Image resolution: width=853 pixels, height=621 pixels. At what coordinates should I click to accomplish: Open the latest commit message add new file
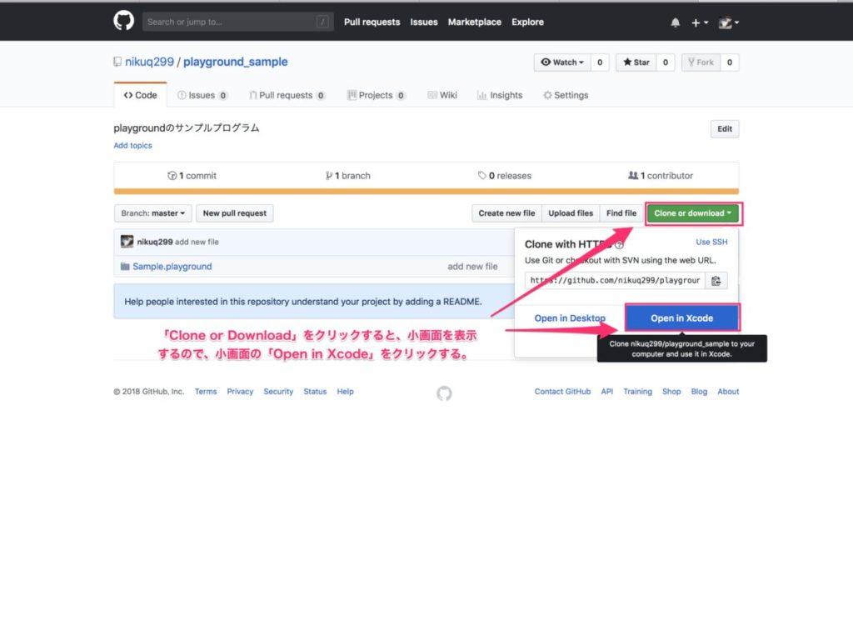click(x=197, y=242)
